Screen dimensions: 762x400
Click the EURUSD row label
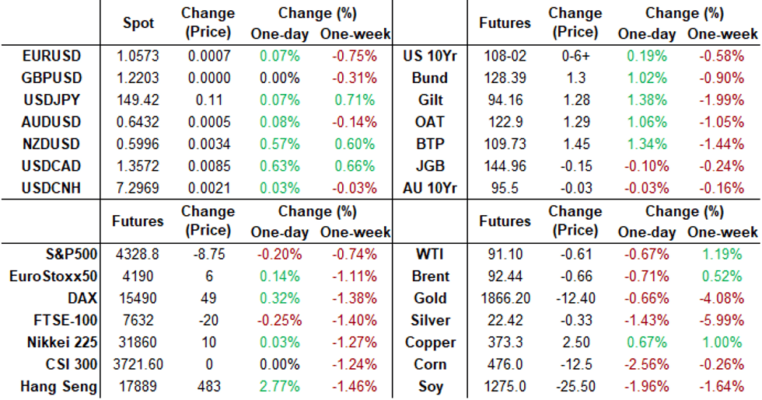coord(52,56)
